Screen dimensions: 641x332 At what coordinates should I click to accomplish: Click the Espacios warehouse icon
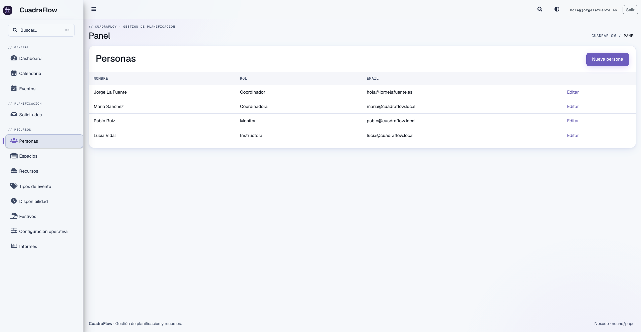[x=14, y=156]
